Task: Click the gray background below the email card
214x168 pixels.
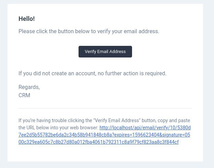Action: pos(105,165)
